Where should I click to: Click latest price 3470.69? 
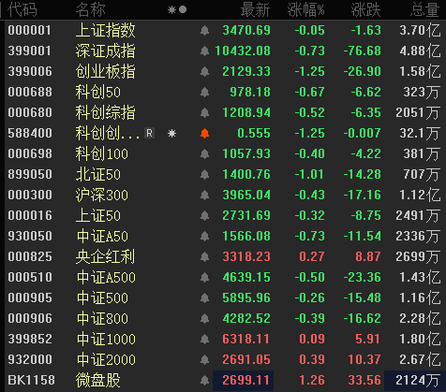pos(246,31)
